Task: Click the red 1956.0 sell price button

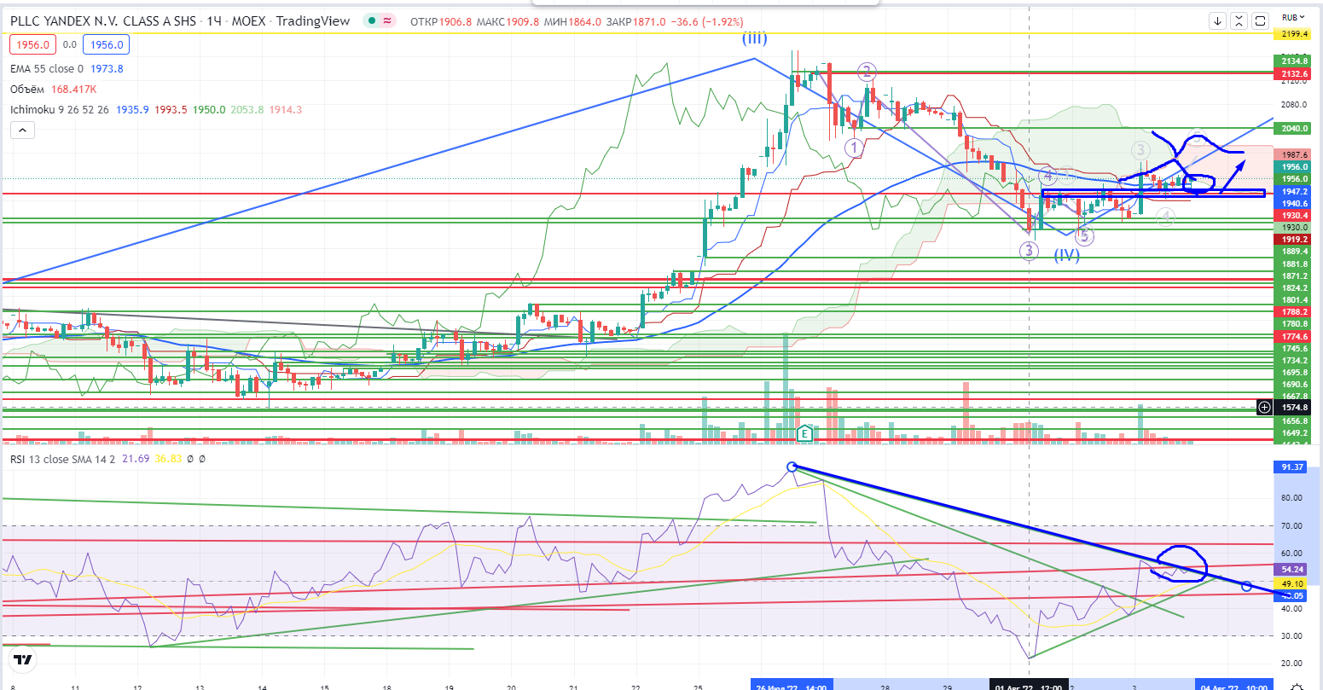Action: point(31,45)
